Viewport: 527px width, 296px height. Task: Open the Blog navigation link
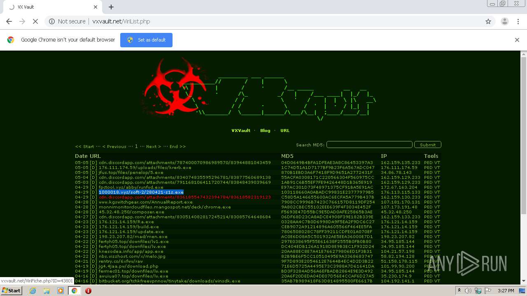point(265,130)
